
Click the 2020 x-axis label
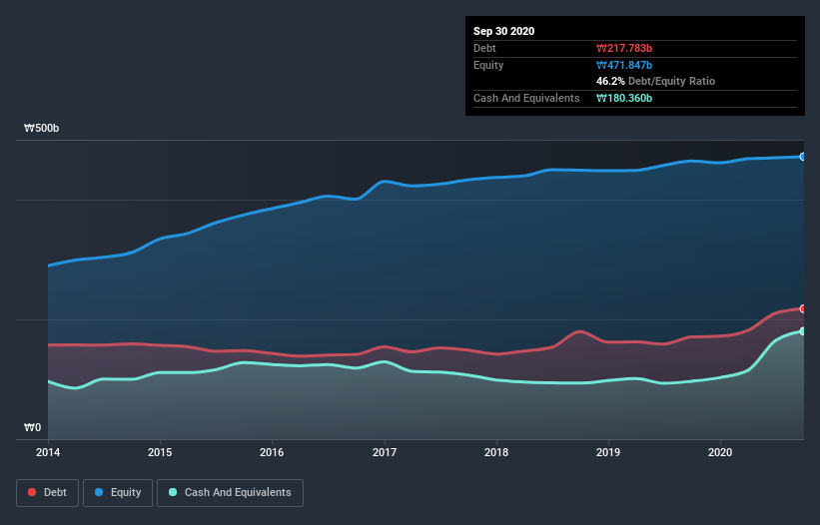720,452
